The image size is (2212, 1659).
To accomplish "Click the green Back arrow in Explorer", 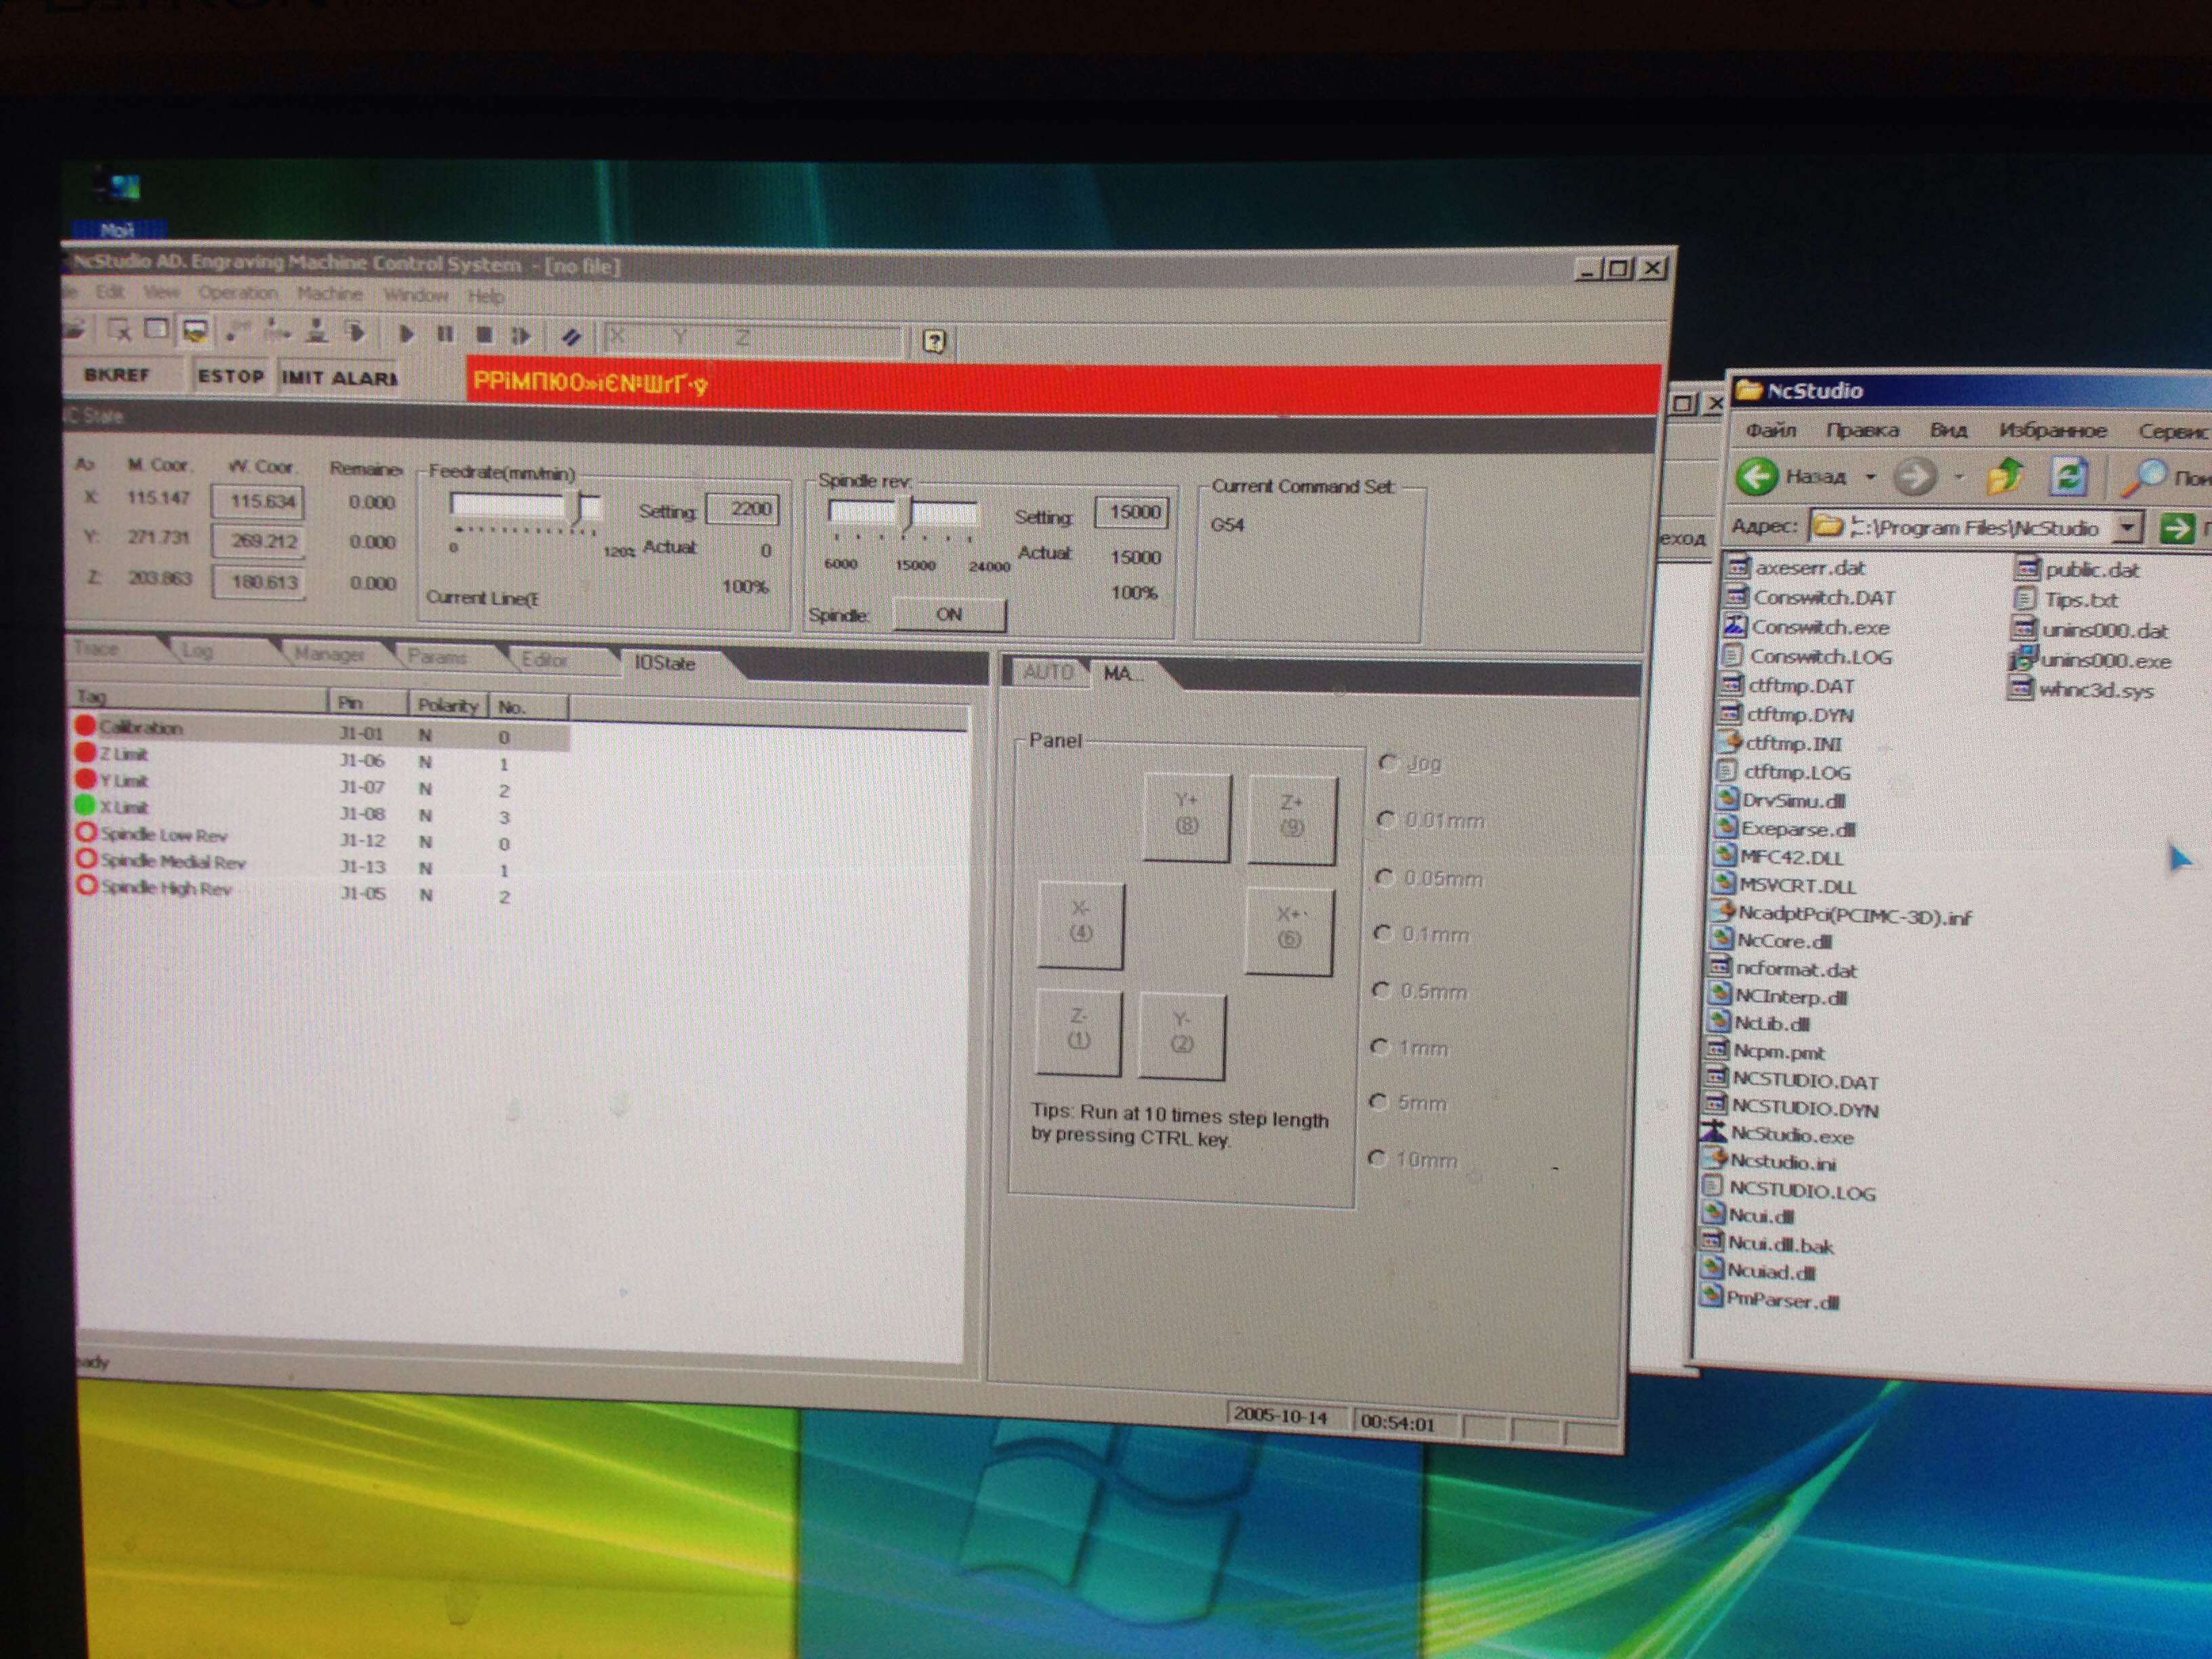I will (x=1757, y=476).
